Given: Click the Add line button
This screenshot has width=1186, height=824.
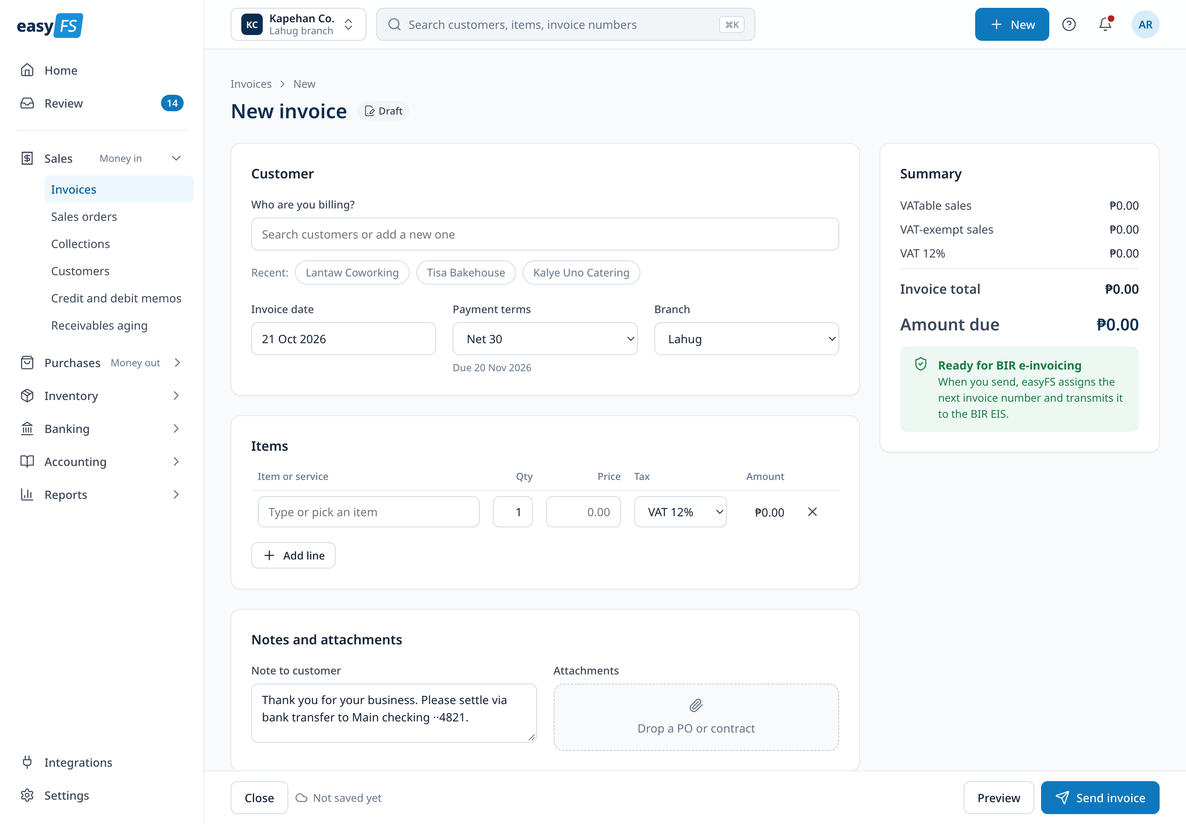Looking at the screenshot, I should 293,555.
